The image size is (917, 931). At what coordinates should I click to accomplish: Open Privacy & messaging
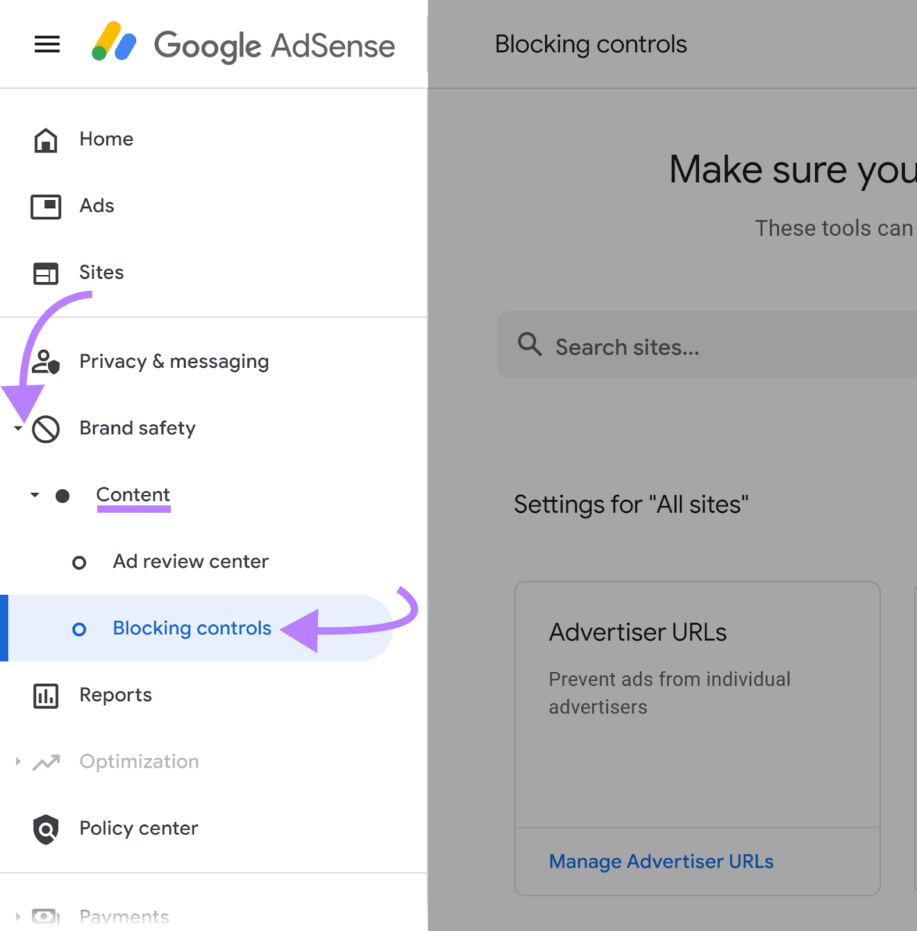click(174, 361)
